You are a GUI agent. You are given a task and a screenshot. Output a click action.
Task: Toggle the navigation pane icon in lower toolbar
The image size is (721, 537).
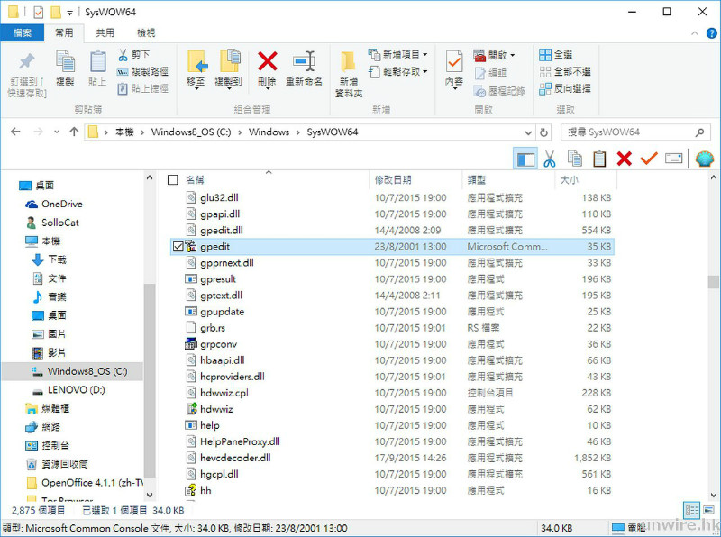[x=525, y=159]
